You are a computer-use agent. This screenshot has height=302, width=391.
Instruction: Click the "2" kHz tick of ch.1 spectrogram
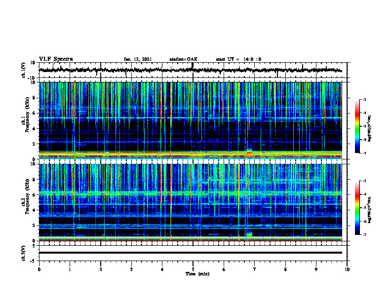pos(34,144)
